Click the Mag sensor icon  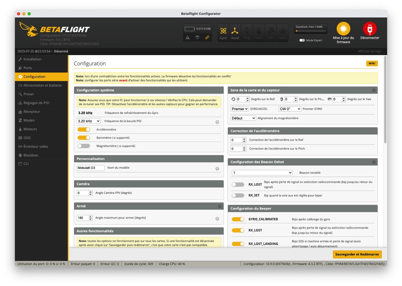(x=247, y=31)
